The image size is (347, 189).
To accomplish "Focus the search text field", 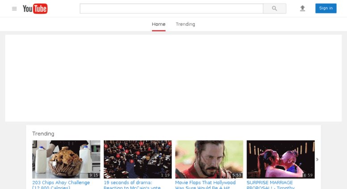I will (171, 8).
